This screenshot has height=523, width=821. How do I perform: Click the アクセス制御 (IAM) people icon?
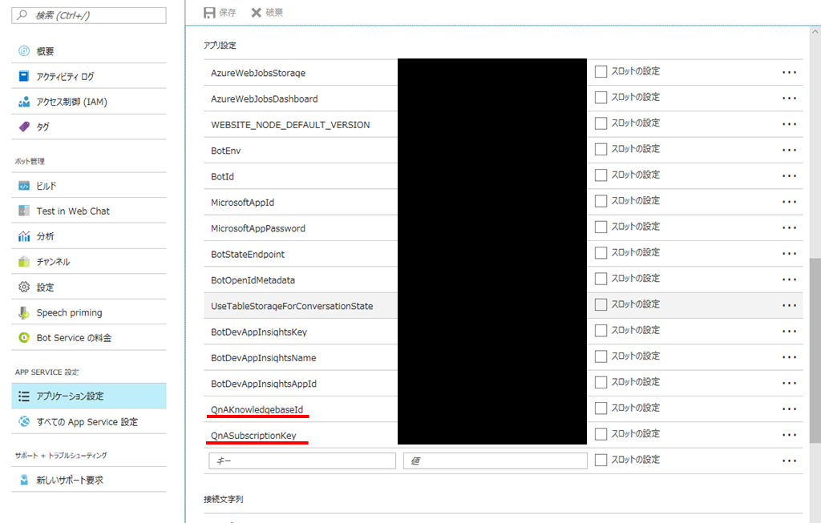24,102
